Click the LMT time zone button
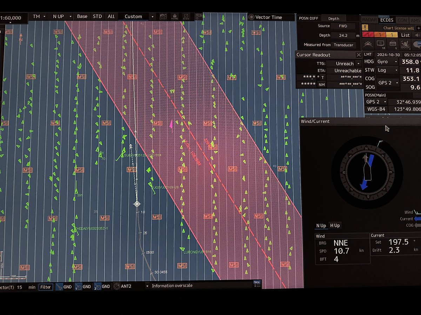421x315 pixels. (x=368, y=54)
